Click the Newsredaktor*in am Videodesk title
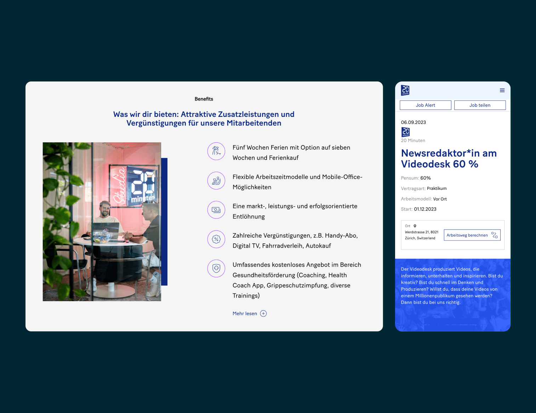Image resolution: width=536 pixels, height=413 pixels. pyautogui.click(x=449, y=158)
